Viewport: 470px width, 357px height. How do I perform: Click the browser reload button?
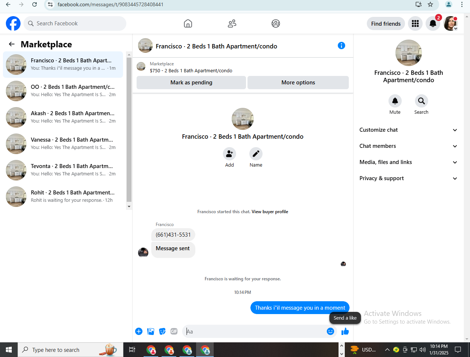(x=35, y=4)
